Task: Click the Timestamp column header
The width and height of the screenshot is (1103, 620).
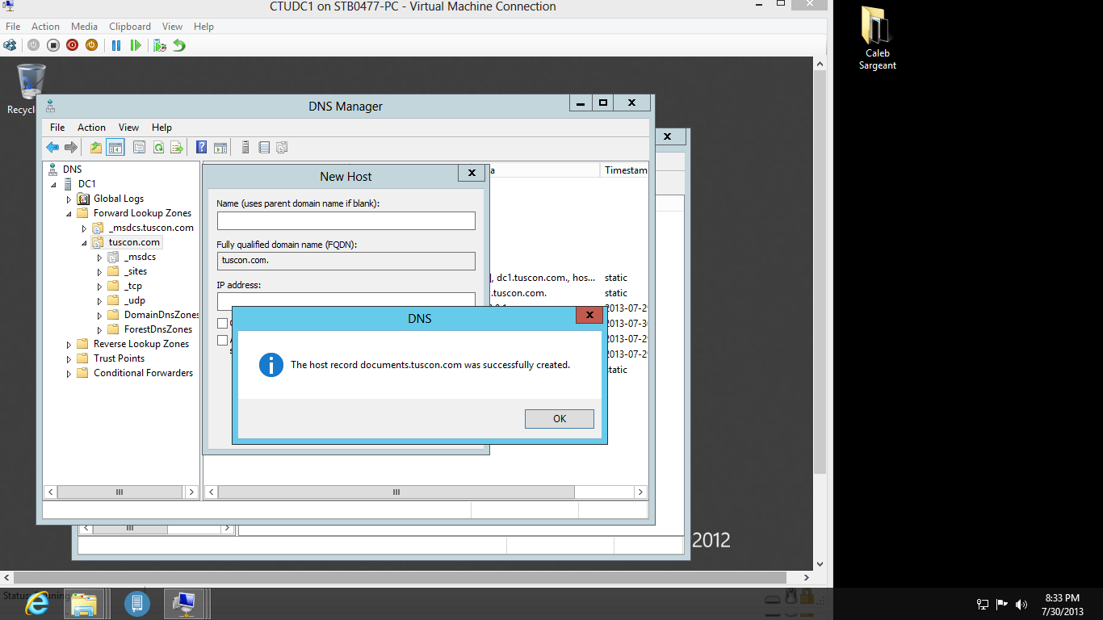Action: [x=625, y=170]
